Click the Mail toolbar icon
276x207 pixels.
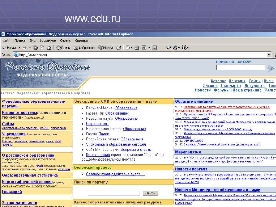(x=129, y=48)
